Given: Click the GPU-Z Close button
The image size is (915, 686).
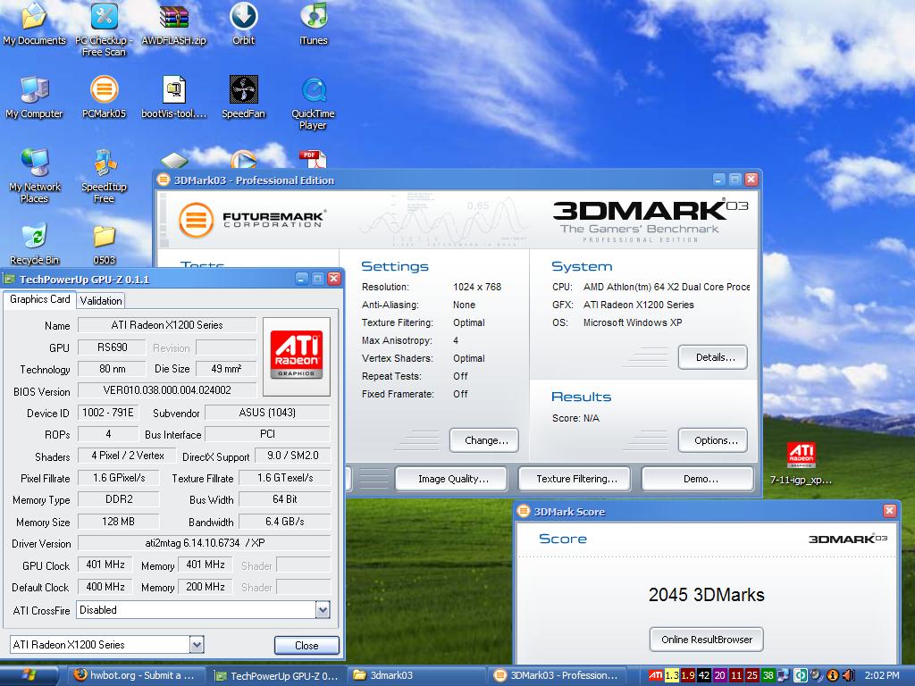Looking at the screenshot, I should click(x=306, y=645).
